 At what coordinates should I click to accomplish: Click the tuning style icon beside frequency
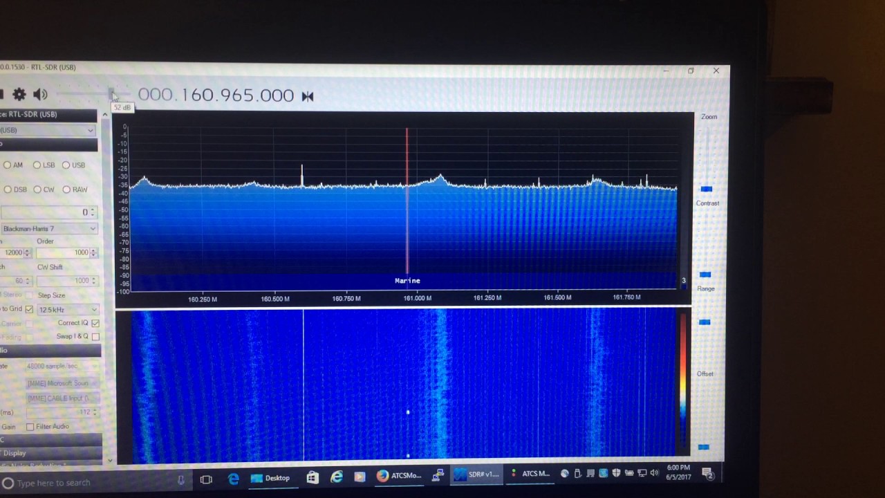308,97
